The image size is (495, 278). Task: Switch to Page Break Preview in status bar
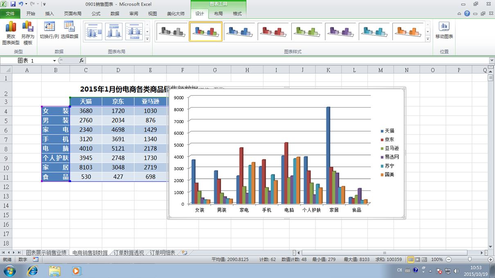coord(424,260)
